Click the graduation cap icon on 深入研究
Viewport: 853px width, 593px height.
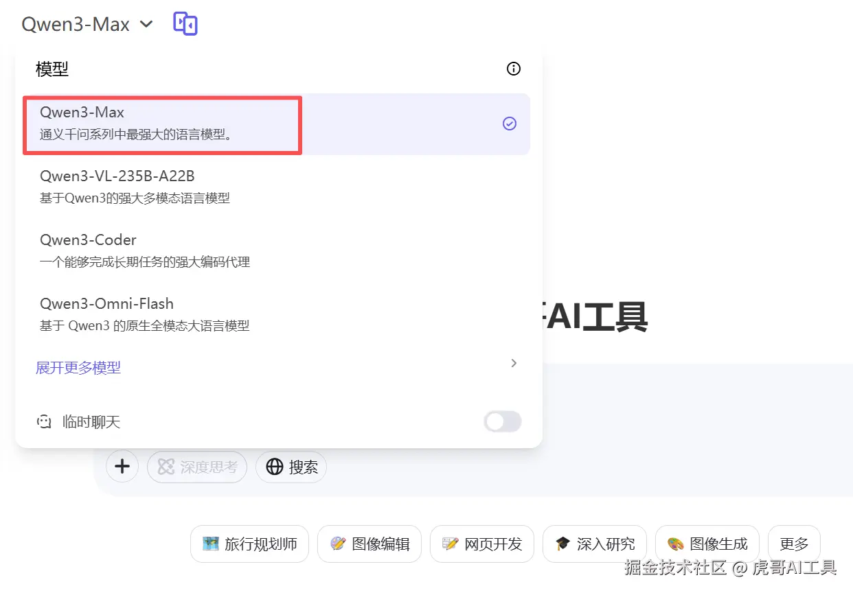coord(563,544)
